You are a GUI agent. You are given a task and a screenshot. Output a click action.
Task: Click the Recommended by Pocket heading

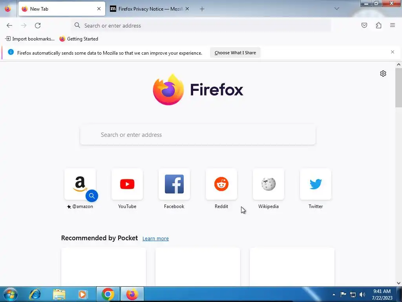click(x=99, y=238)
